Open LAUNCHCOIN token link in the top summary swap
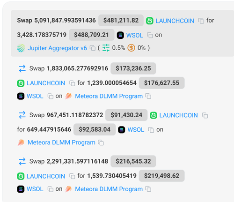This screenshot has height=202, width=234. 175,21
